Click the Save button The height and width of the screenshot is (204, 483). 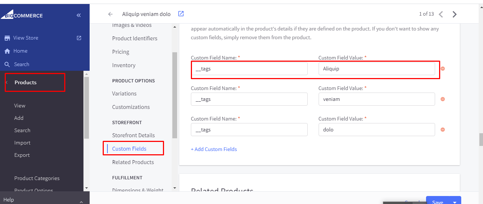click(x=437, y=201)
